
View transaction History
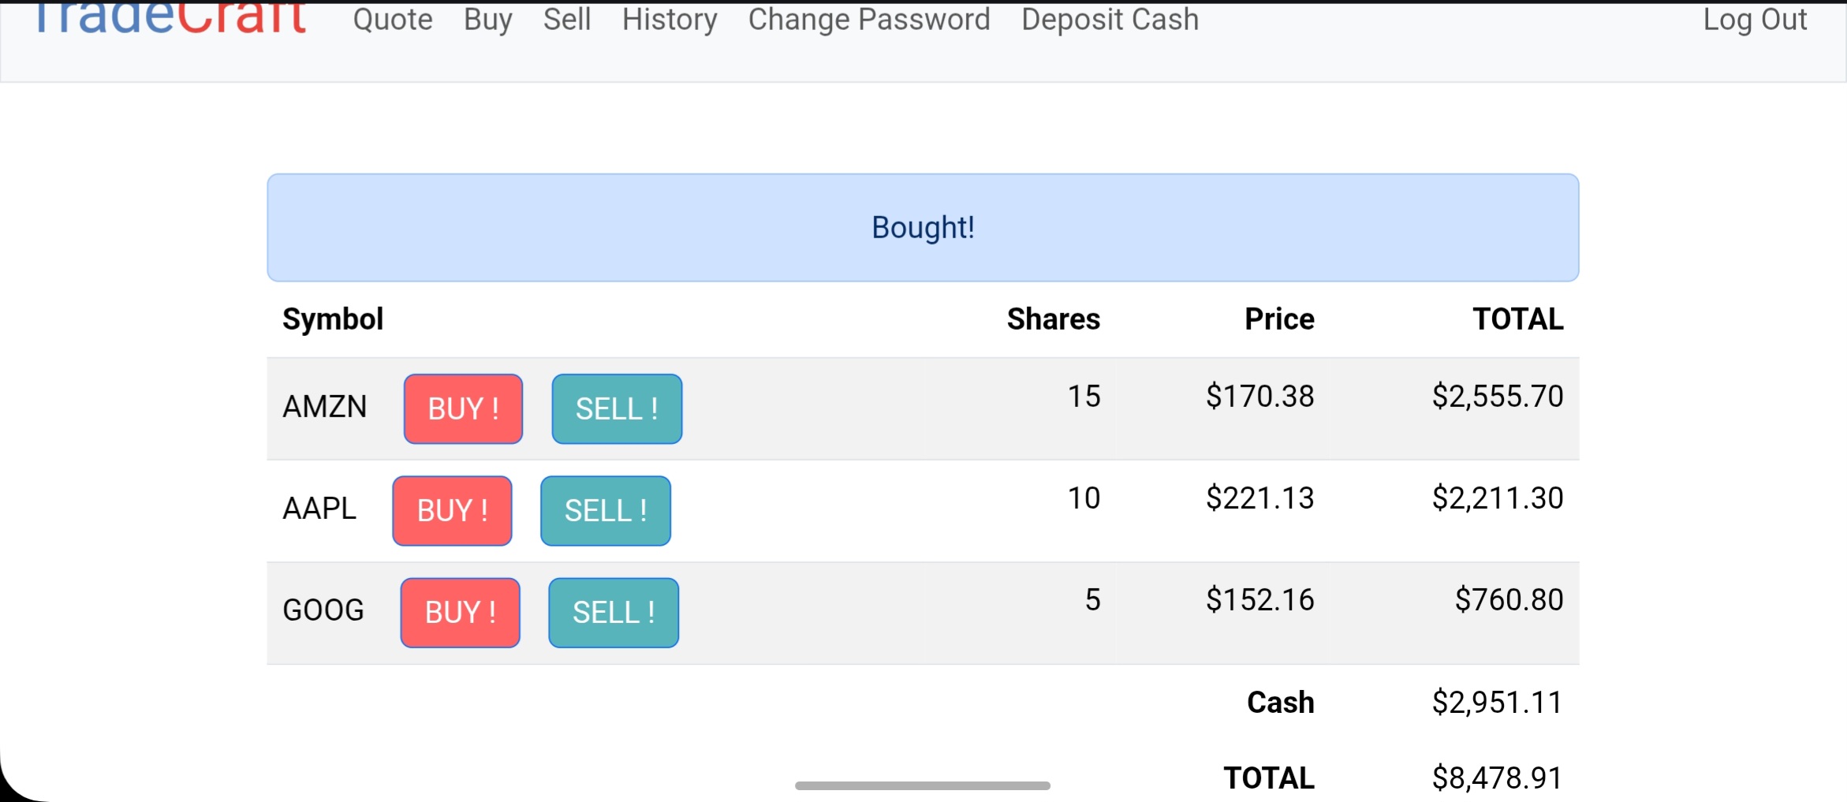(670, 19)
